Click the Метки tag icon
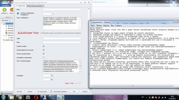Screen dimensions: 179x100 coord(6,35)
